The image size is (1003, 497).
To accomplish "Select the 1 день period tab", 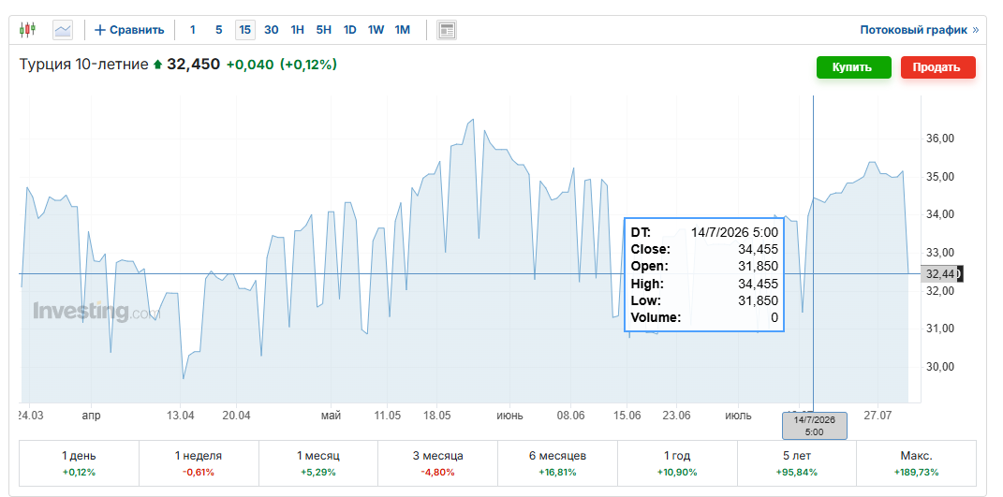I will 79,463.
